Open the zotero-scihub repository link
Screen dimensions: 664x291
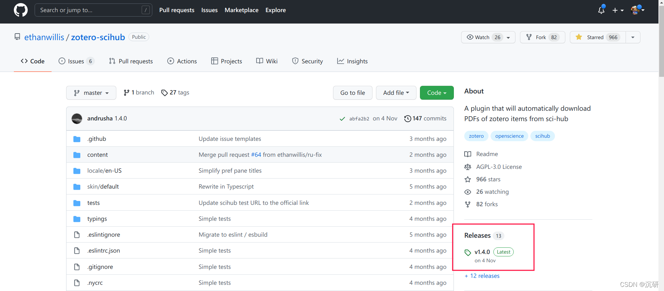pyautogui.click(x=98, y=37)
